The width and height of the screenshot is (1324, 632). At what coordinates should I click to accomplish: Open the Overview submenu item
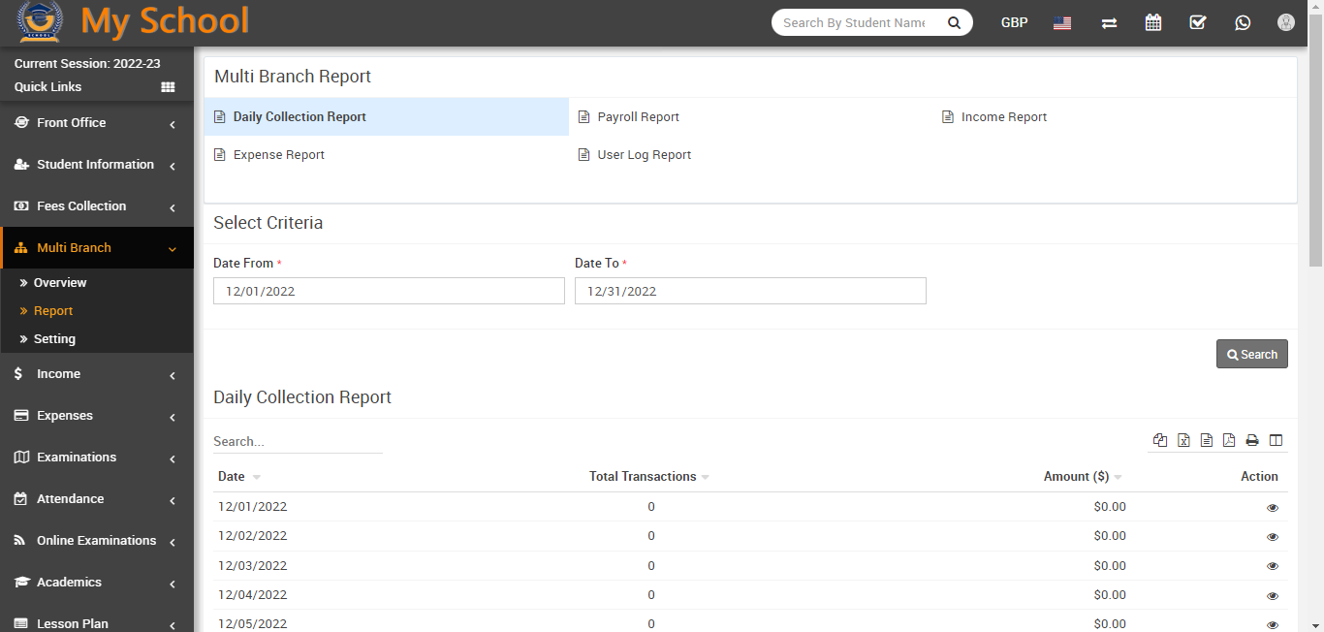(x=60, y=283)
